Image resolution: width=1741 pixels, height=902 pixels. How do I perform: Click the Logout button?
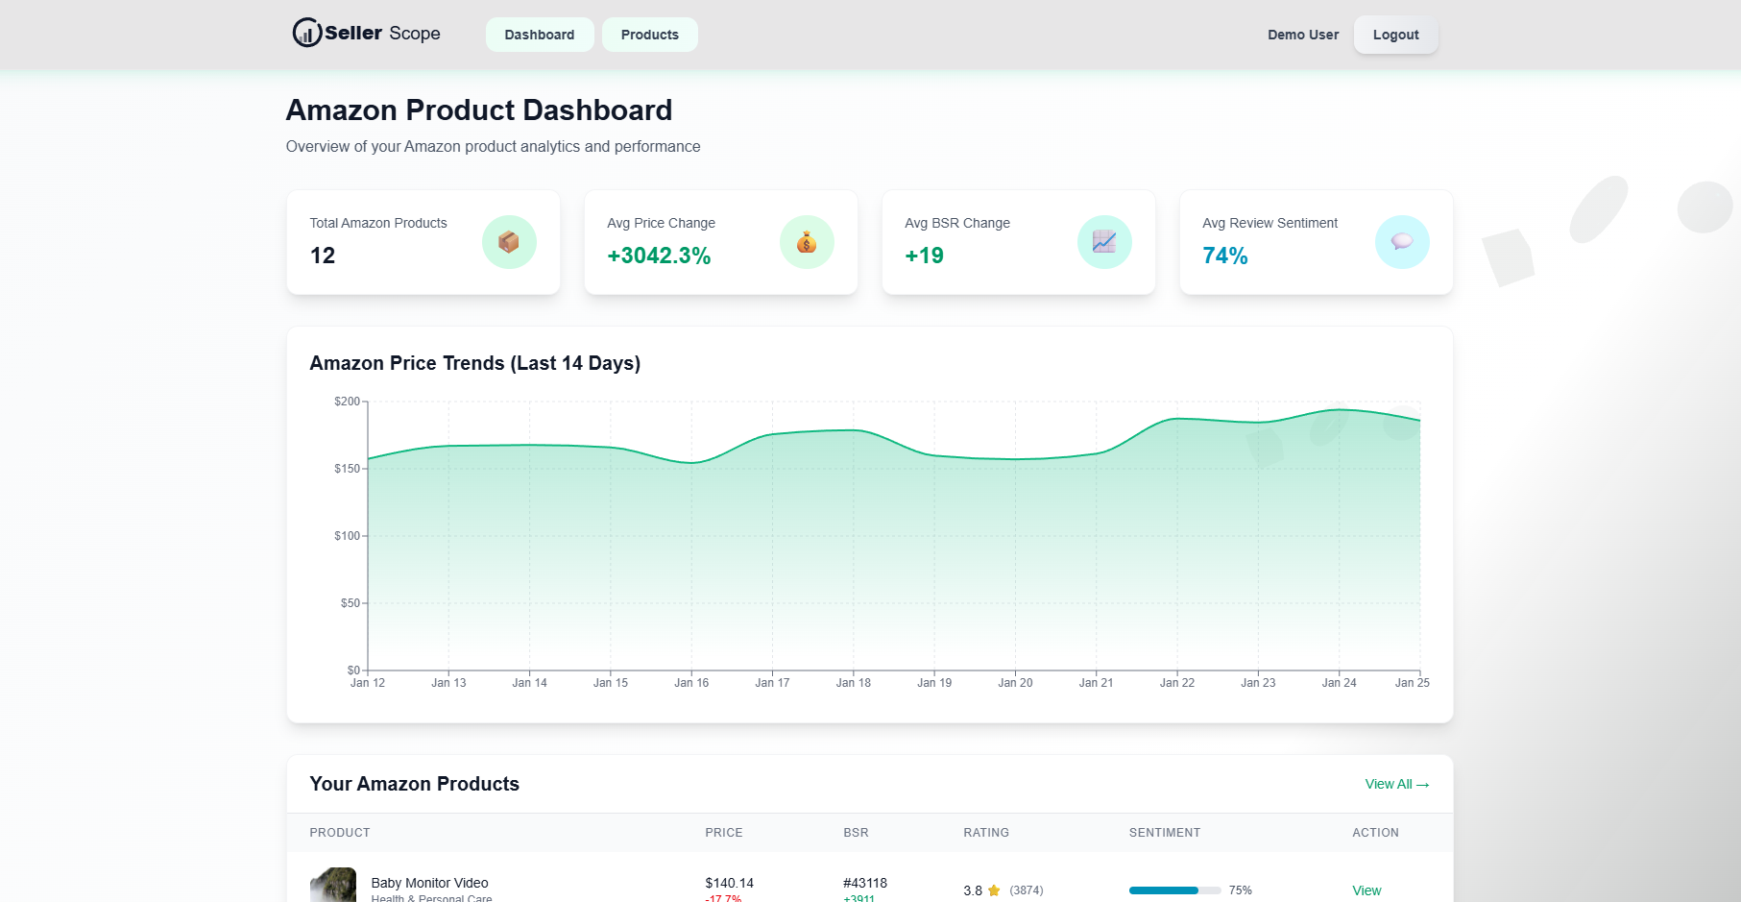1396,35
